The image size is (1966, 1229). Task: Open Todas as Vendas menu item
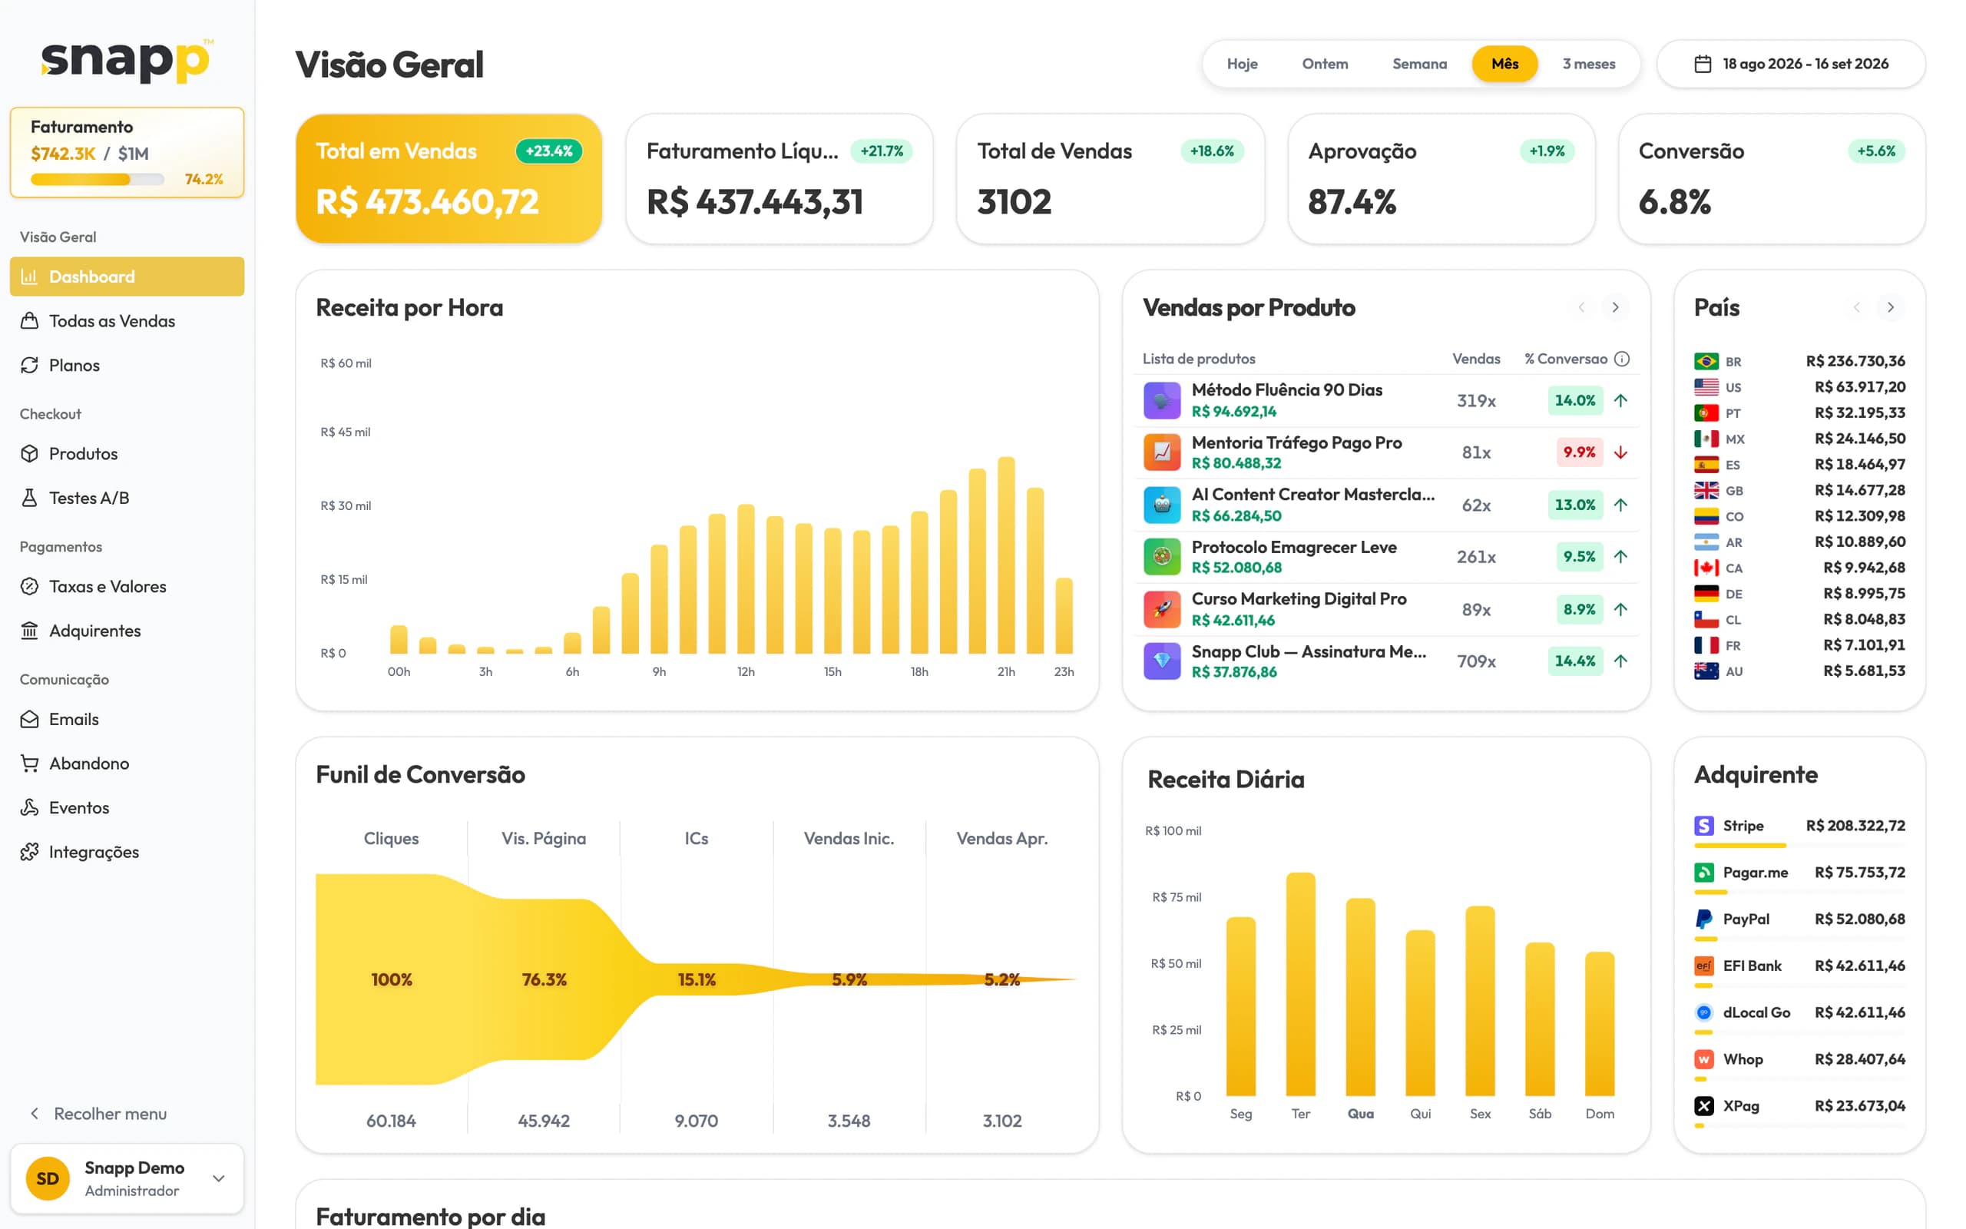(127, 321)
